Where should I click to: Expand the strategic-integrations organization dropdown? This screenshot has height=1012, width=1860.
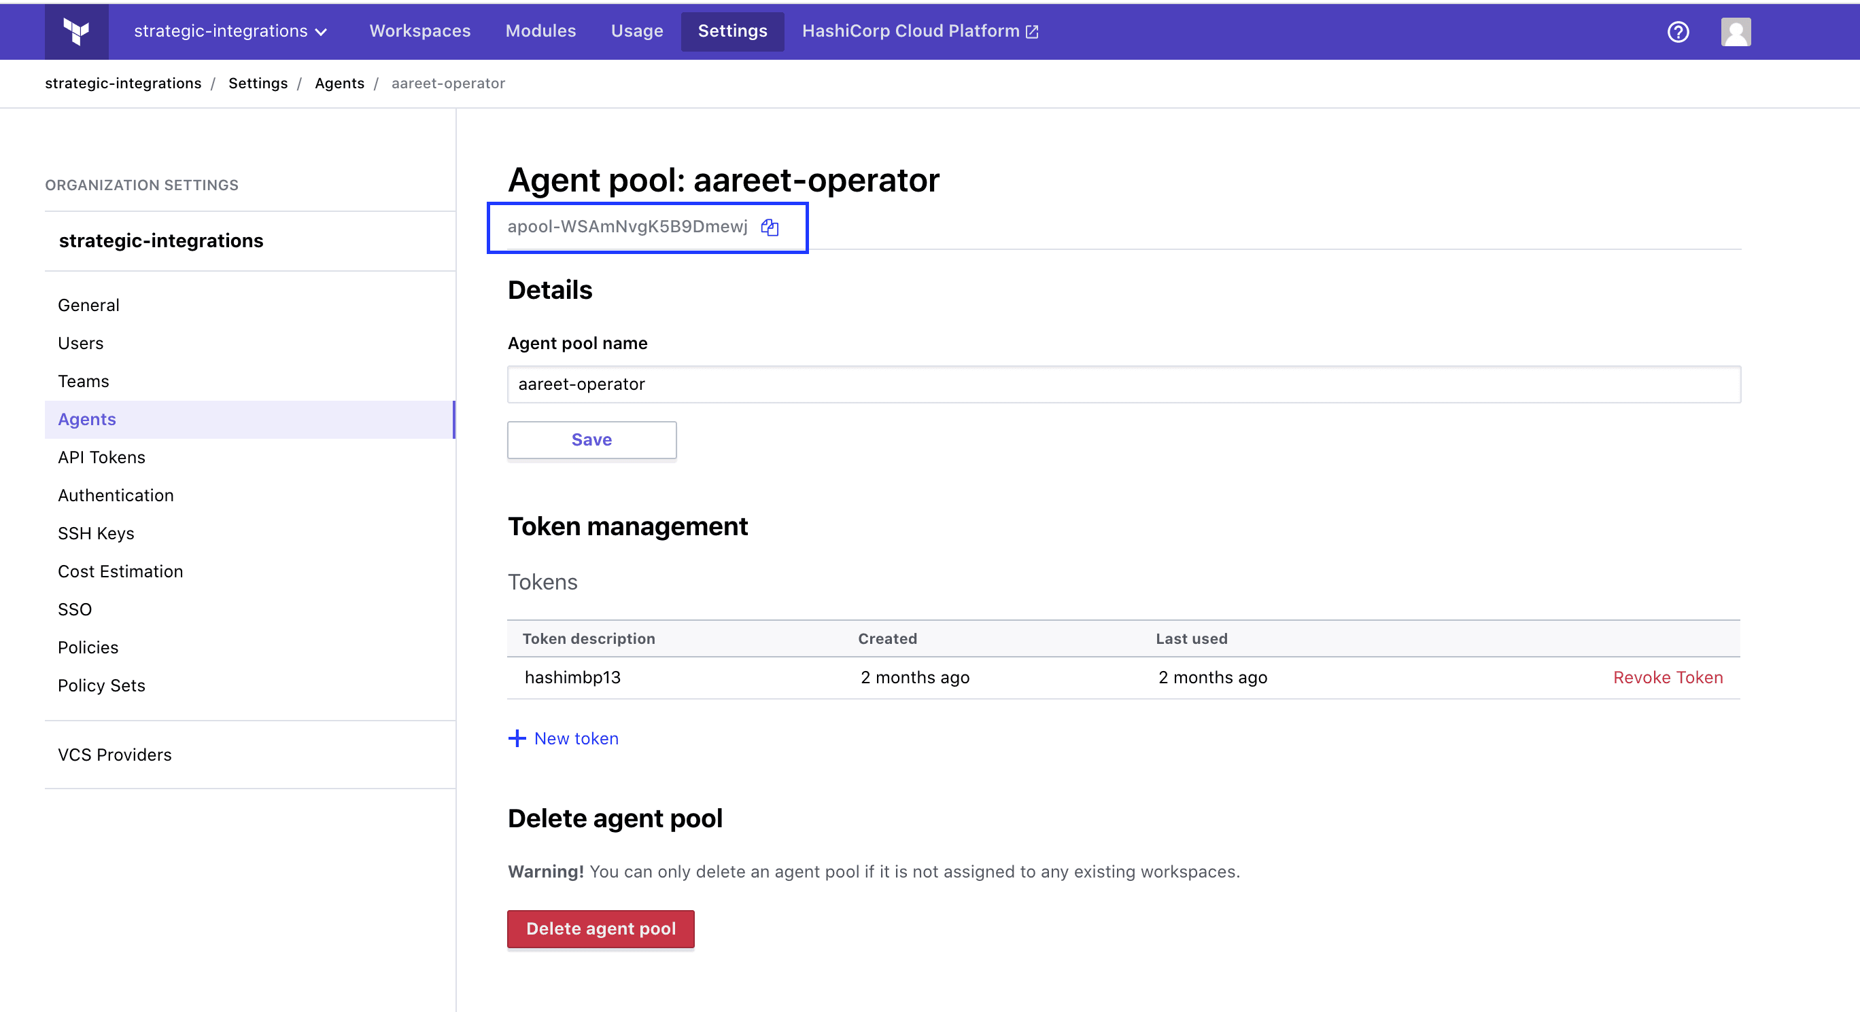[x=230, y=31]
